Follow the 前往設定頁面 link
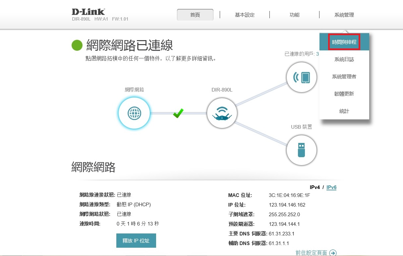 point(311,253)
